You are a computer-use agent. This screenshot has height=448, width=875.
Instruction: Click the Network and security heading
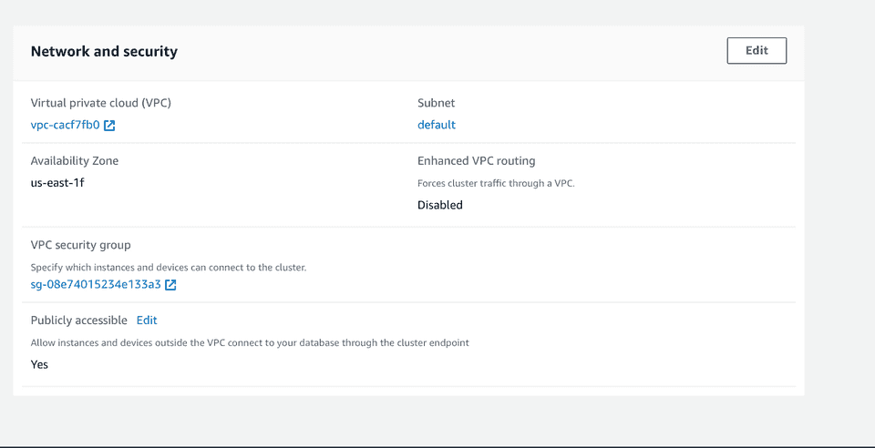coord(104,52)
